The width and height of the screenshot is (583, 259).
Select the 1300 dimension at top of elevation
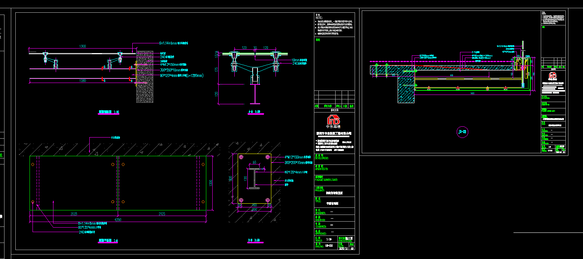coord(82,46)
